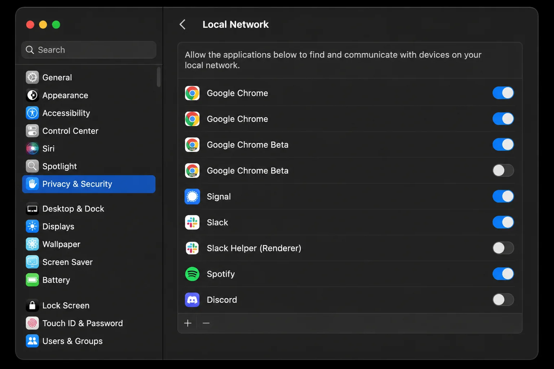Turn off the Slack toggle
Viewport: 554px width, 369px height.
click(x=503, y=222)
